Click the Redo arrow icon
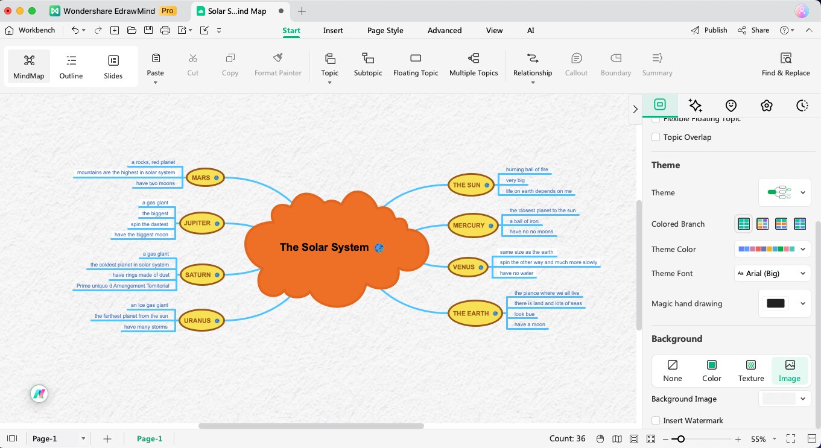This screenshot has height=448, width=821. [98, 30]
